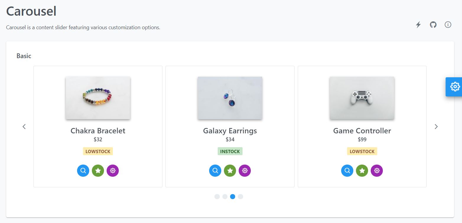Click search icon under Galaxy Earrings

pos(215,170)
